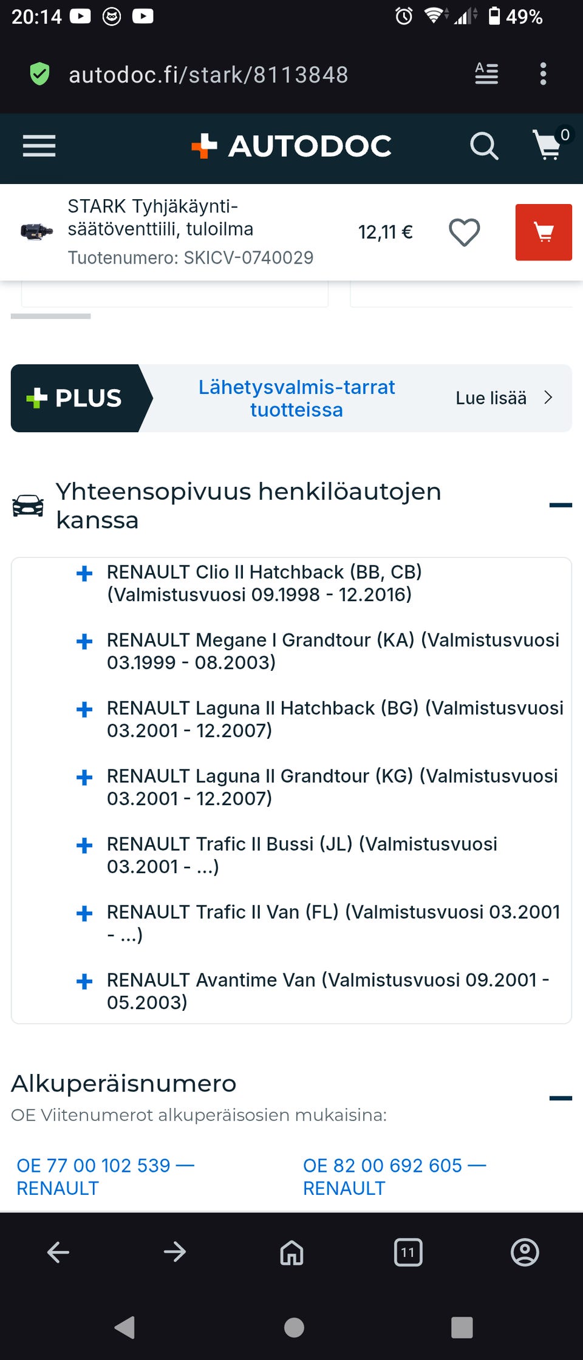Open browser tabs switcher showing 11
The width and height of the screenshot is (583, 1360).
[x=408, y=1252]
